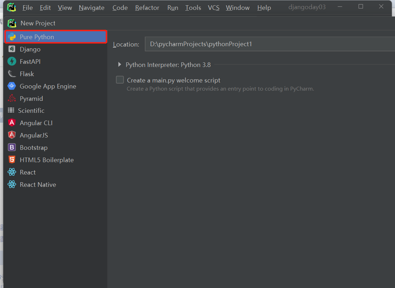395x288 pixels.
Task: Select Scientific project type label
Action: tap(31, 110)
